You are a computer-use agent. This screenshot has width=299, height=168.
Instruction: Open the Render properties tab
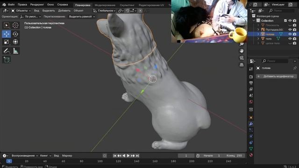pos(251,77)
